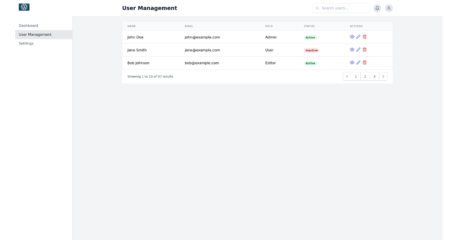This screenshot has height=240, width=458.
Task: Go to next page with right chevron
Action: 383,76
